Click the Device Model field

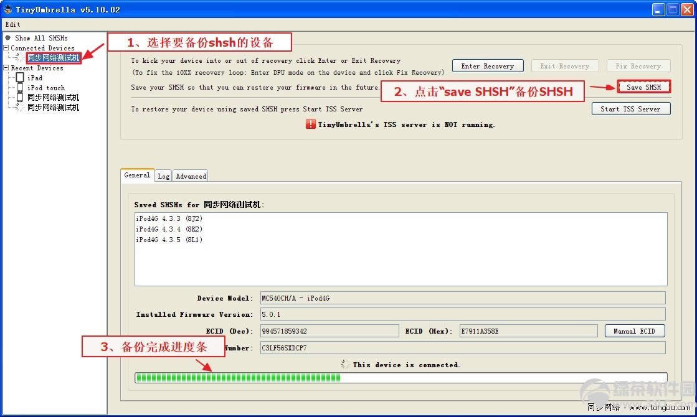point(463,298)
